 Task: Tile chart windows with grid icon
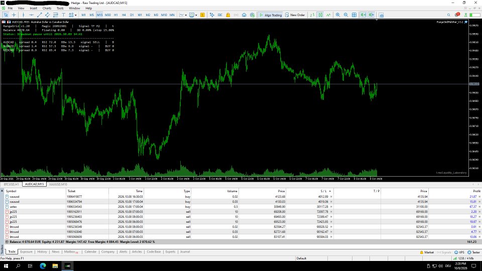point(354,15)
